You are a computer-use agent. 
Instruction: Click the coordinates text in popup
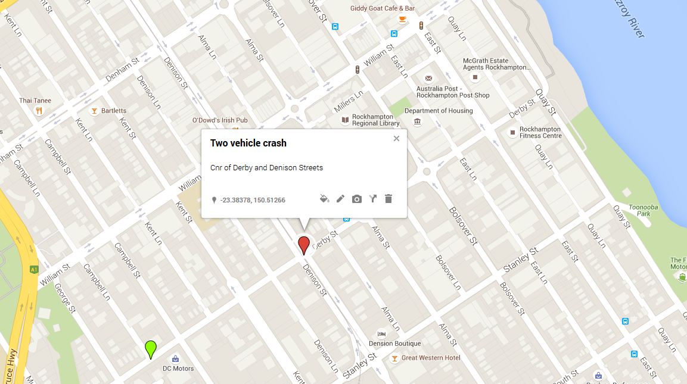(253, 200)
